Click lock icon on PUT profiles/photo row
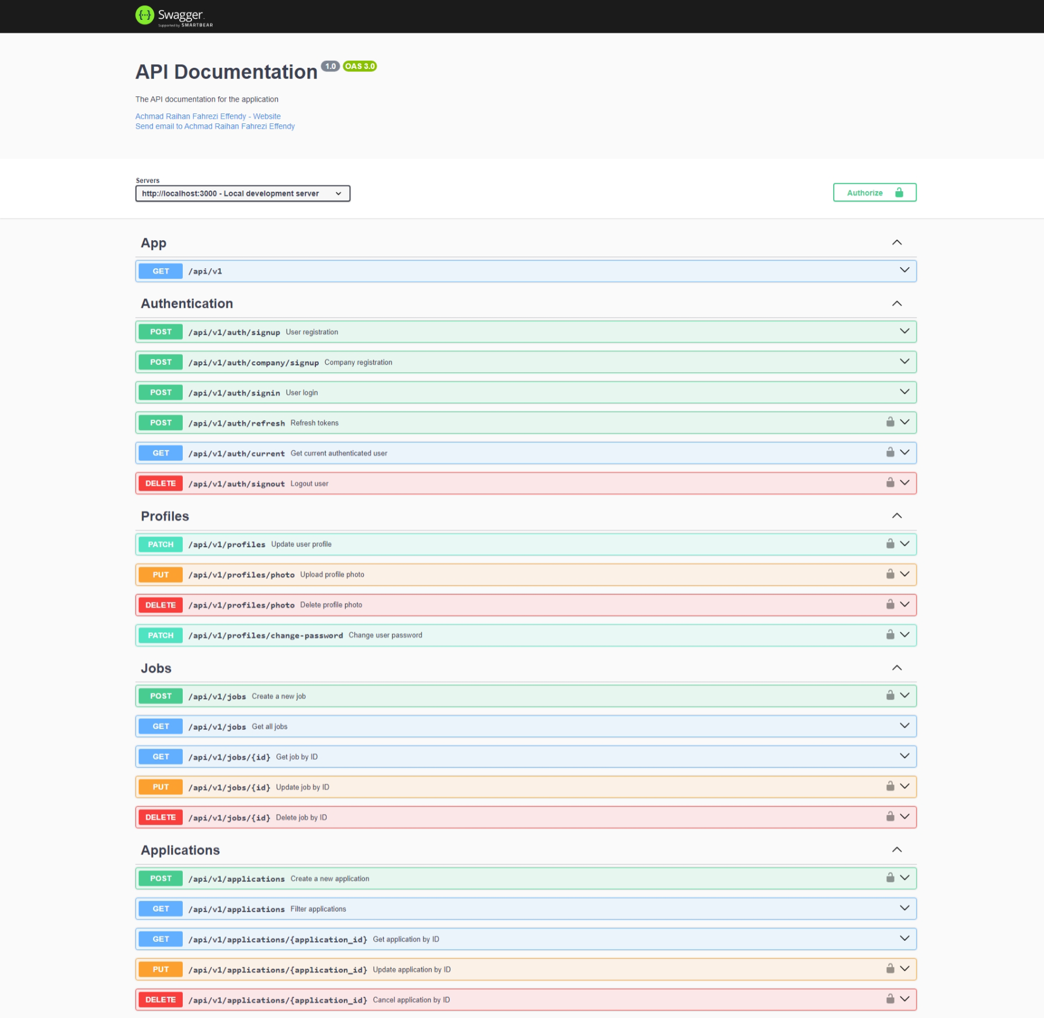The image size is (1044, 1018). 890,574
